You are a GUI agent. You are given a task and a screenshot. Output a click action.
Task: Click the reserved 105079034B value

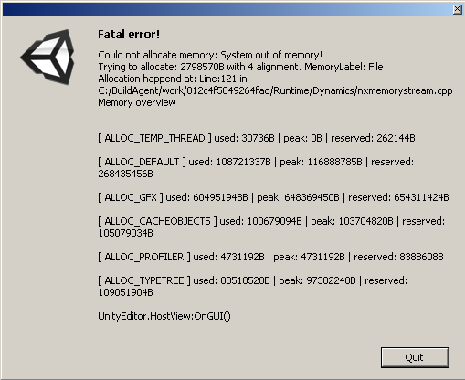[x=125, y=233]
